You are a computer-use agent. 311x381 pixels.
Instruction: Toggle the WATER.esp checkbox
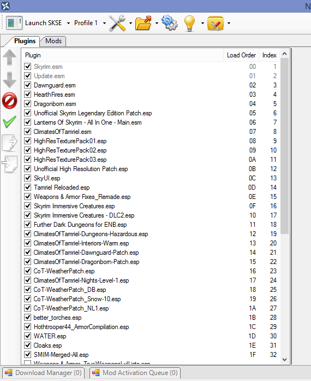pyautogui.click(x=28, y=336)
